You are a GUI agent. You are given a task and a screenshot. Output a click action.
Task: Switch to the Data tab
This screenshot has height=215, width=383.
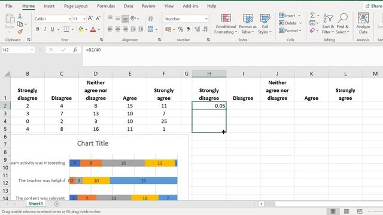[x=128, y=6]
